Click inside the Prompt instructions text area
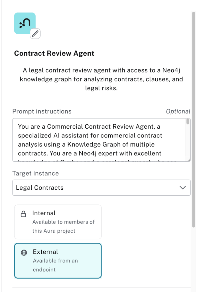This screenshot has width=197, height=292. click(100, 140)
